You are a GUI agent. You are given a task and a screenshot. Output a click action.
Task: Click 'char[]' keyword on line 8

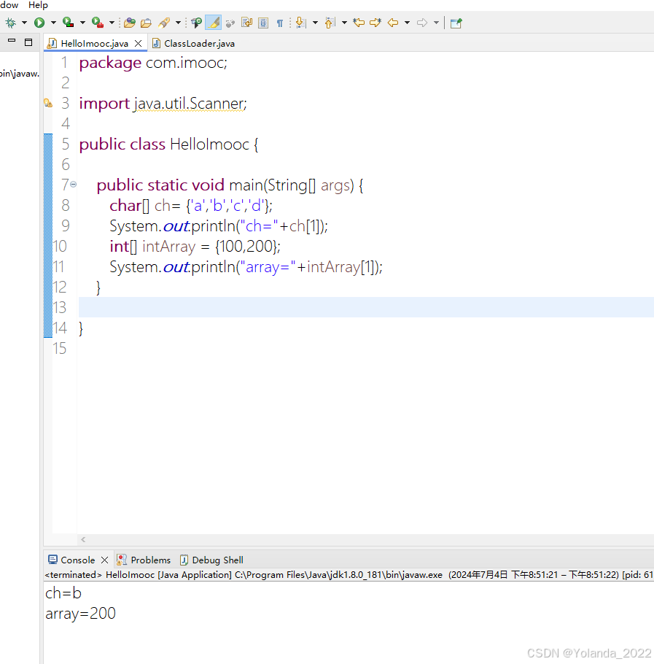point(130,206)
